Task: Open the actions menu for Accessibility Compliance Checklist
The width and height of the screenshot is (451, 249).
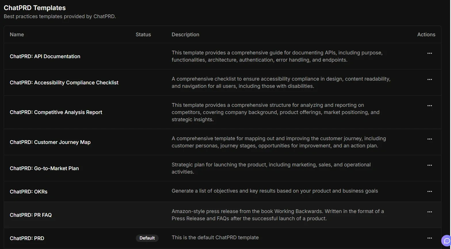Action: point(429,79)
